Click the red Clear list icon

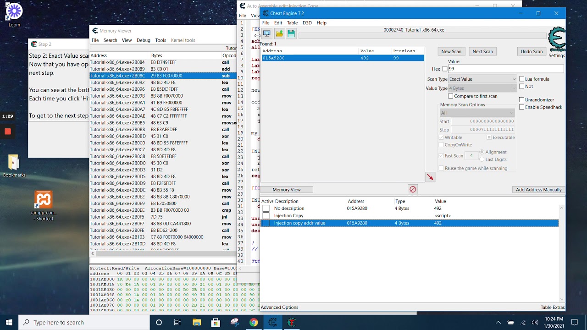pos(413,189)
